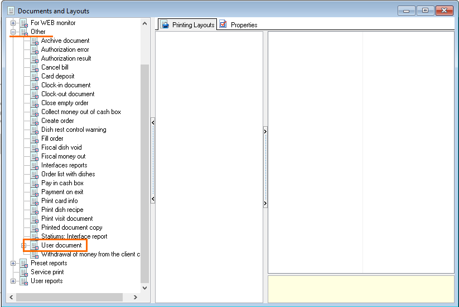Click the window title bar document icon

point(11,11)
